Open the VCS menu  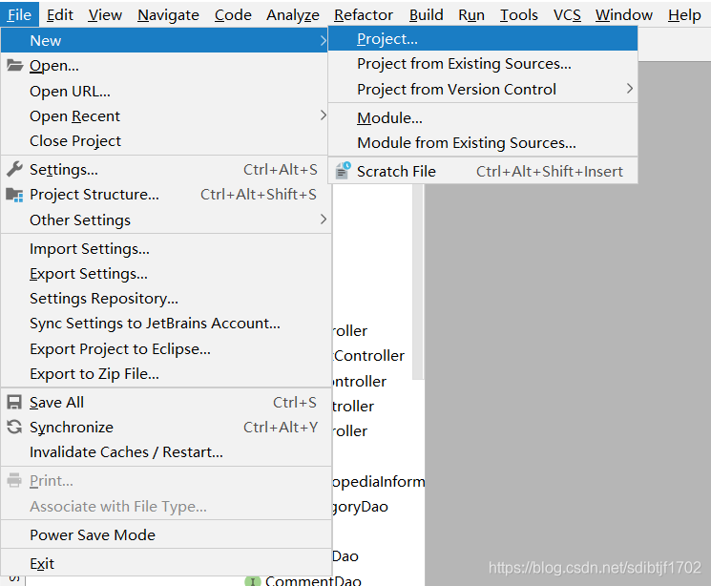tap(567, 15)
